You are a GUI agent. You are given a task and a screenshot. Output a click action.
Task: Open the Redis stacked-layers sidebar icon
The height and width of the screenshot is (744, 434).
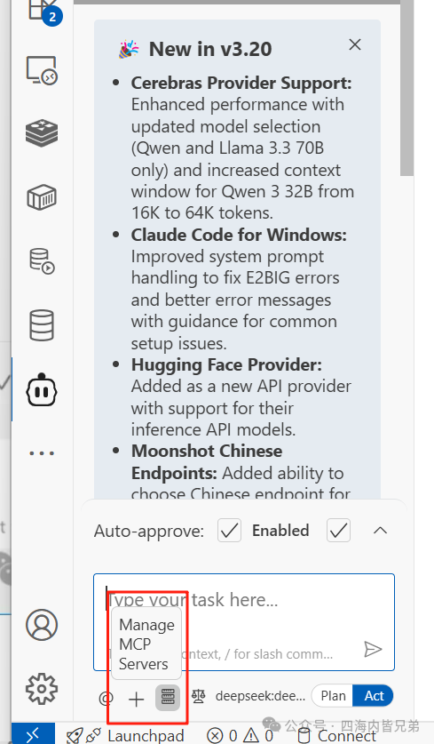42,132
